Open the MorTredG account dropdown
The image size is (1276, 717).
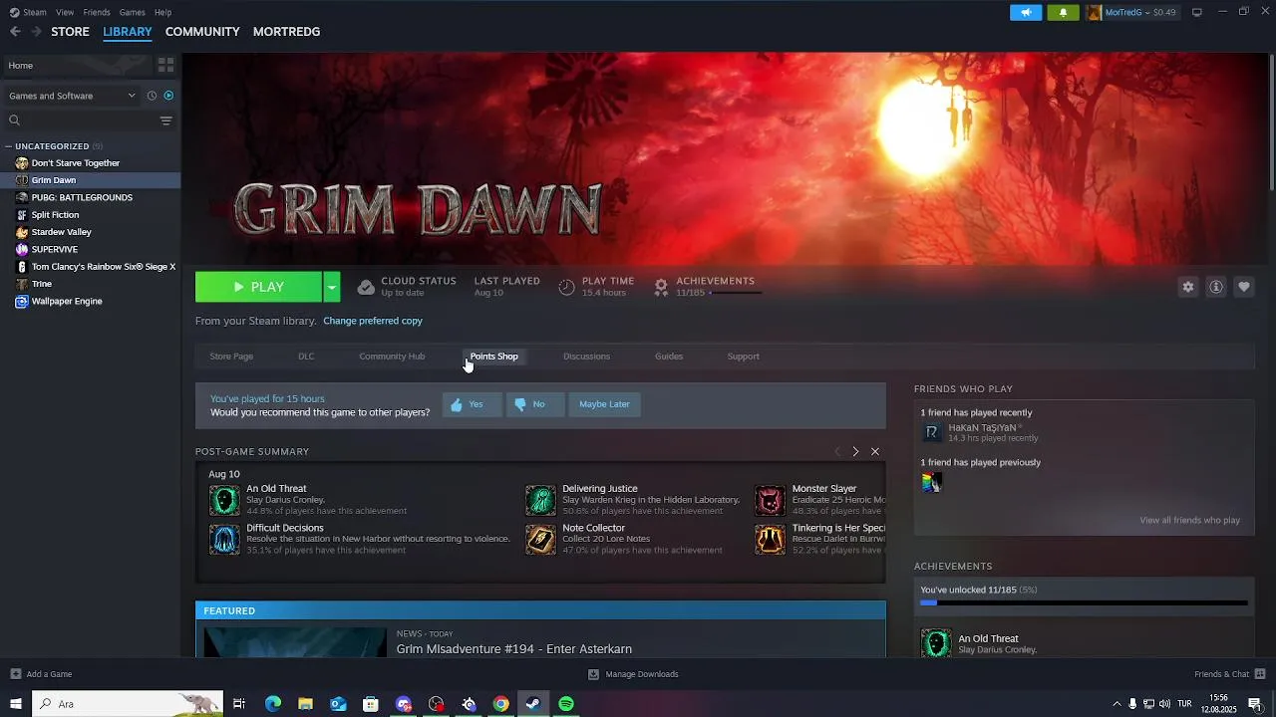[1131, 12]
